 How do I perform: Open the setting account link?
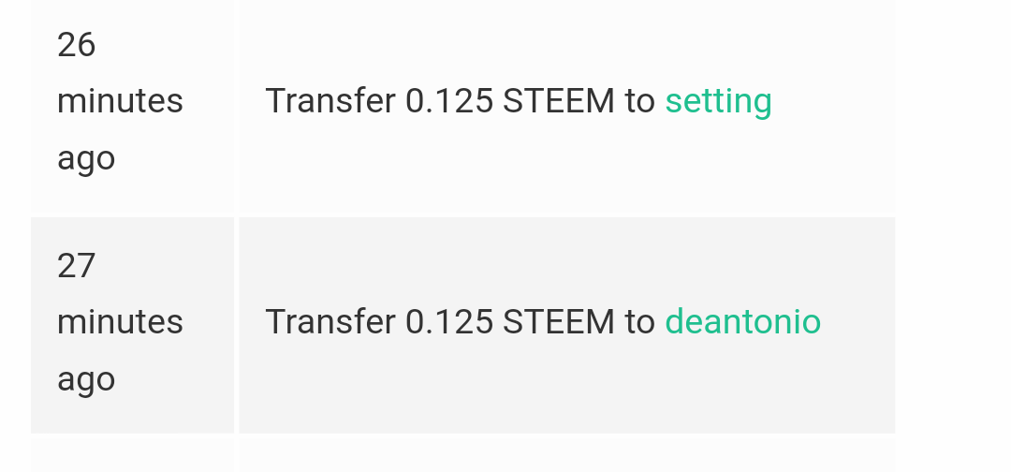point(718,101)
